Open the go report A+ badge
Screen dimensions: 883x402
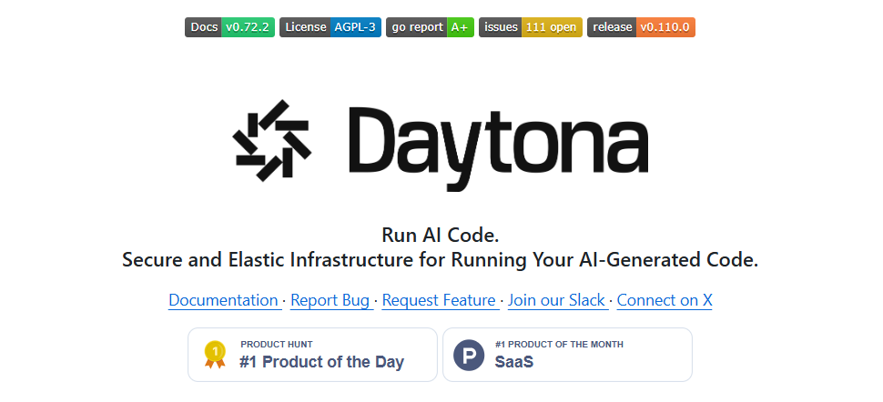tap(430, 27)
